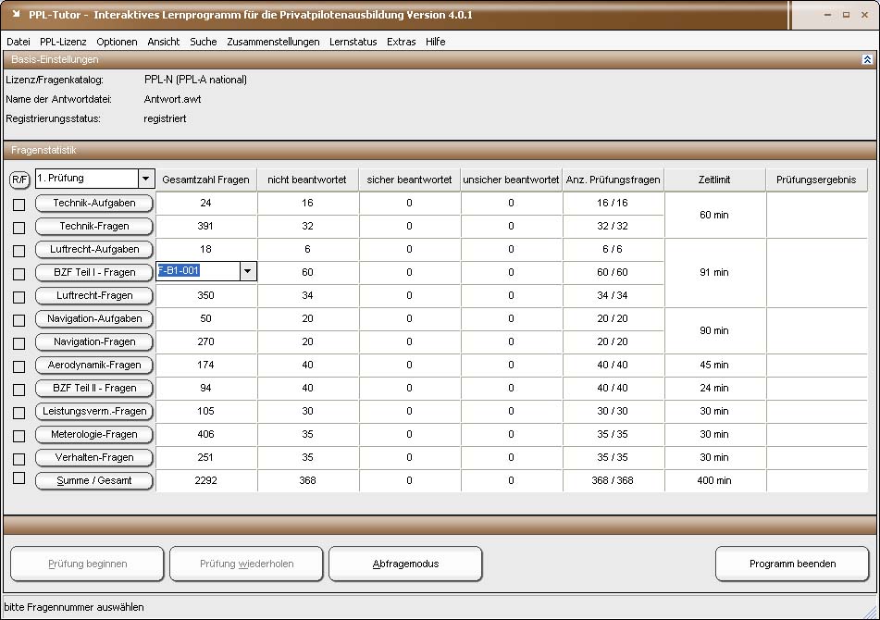Click the Technik-Fragen button
Screen dimensions: 880x620
coord(94,226)
